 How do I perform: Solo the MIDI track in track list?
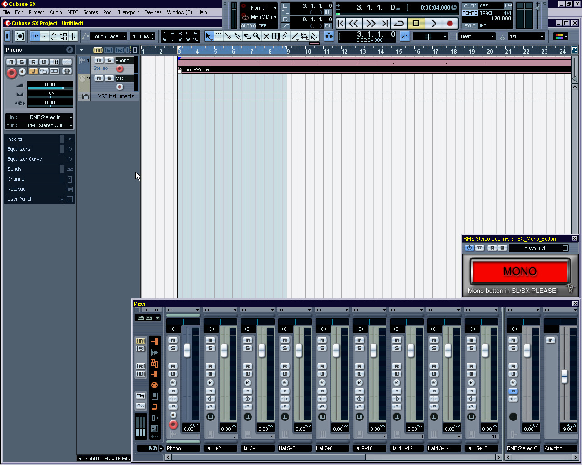pos(109,79)
